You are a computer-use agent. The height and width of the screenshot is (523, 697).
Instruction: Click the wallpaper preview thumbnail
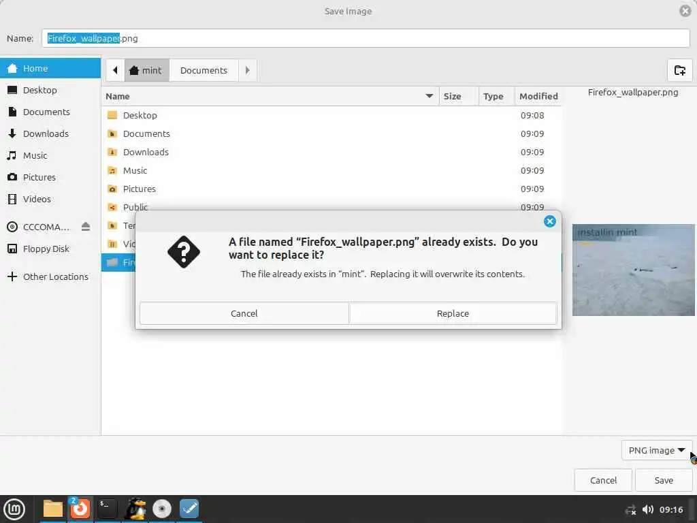pyautogui.click(x=633, y=270)
